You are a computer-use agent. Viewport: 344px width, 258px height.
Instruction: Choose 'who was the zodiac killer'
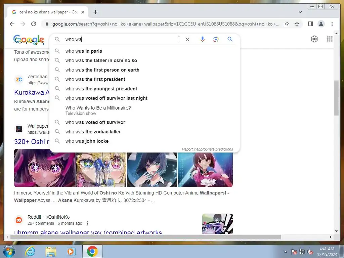(144, 132)
